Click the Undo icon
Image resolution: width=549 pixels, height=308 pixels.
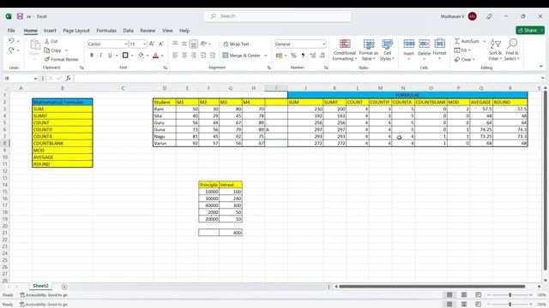click(x=11, y=41)
